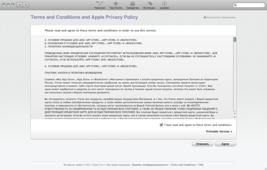Click the scrollbar up arrow
267x170 pixels.
pos(235,113)
